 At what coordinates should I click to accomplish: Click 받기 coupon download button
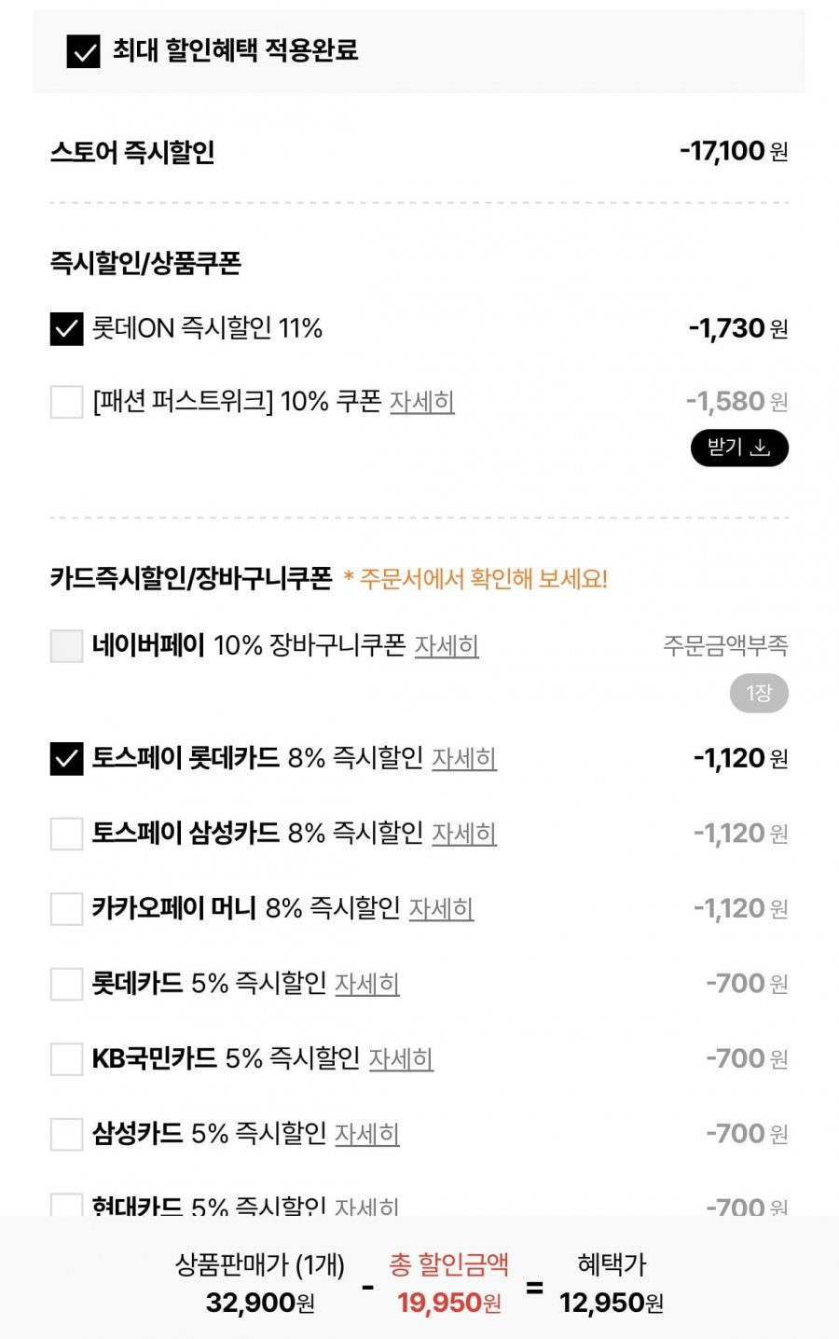tap(739, 449)
